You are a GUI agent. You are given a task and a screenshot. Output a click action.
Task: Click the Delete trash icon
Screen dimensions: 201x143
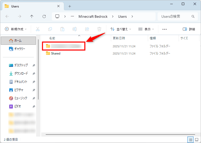click(99, 29)
